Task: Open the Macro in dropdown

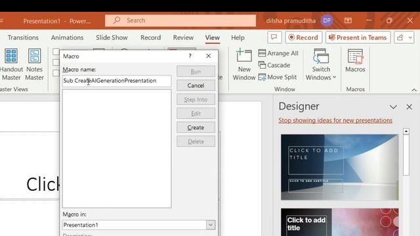Action: point(211,225)
